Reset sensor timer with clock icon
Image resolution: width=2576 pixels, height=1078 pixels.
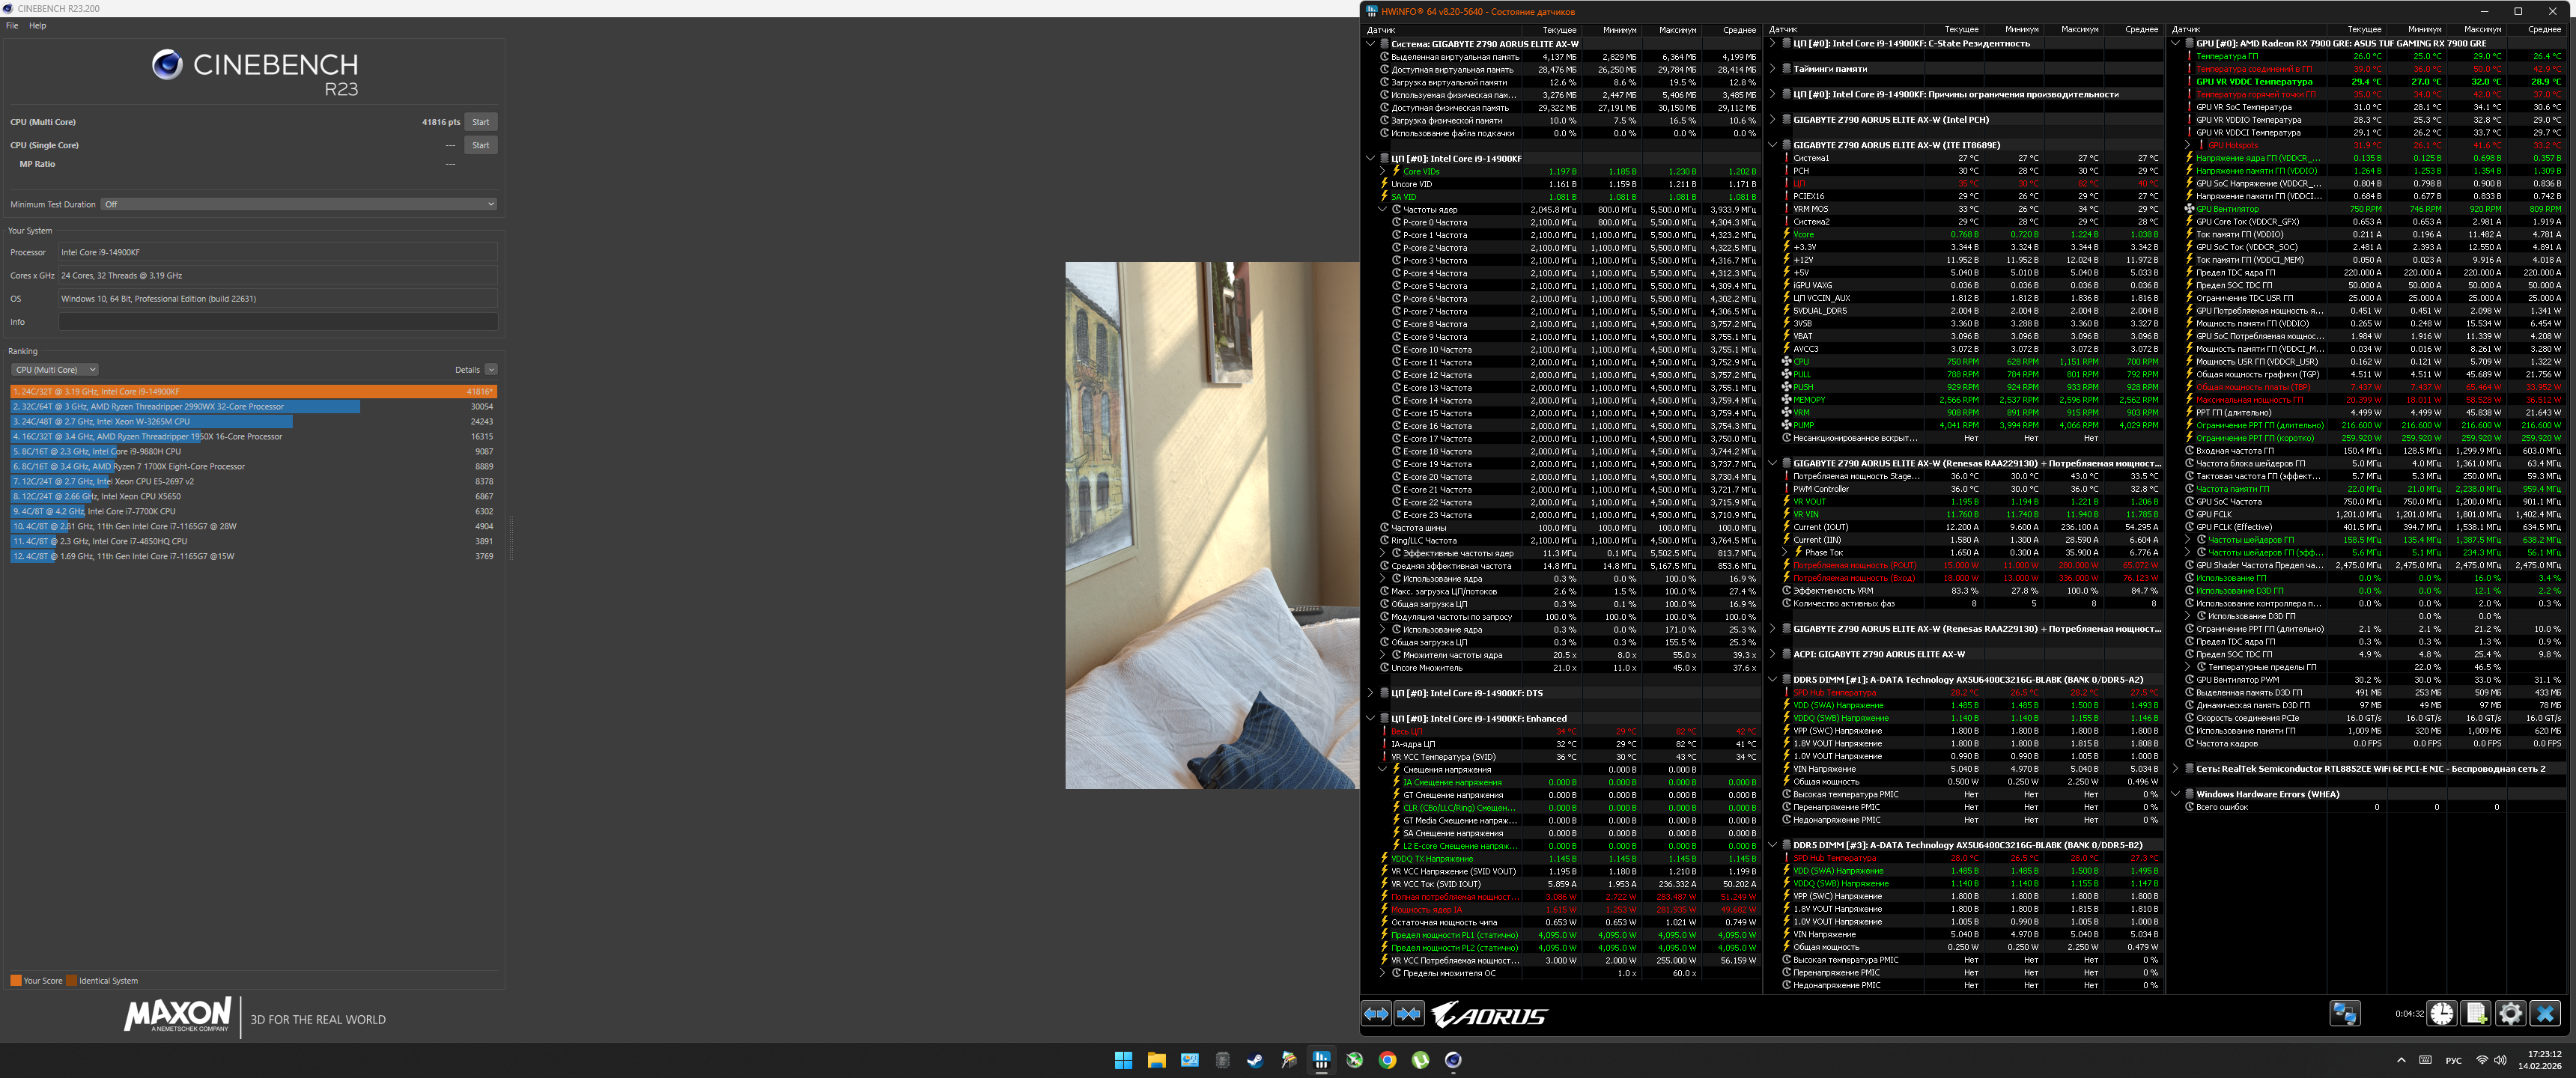(x=2441, y=1014)
